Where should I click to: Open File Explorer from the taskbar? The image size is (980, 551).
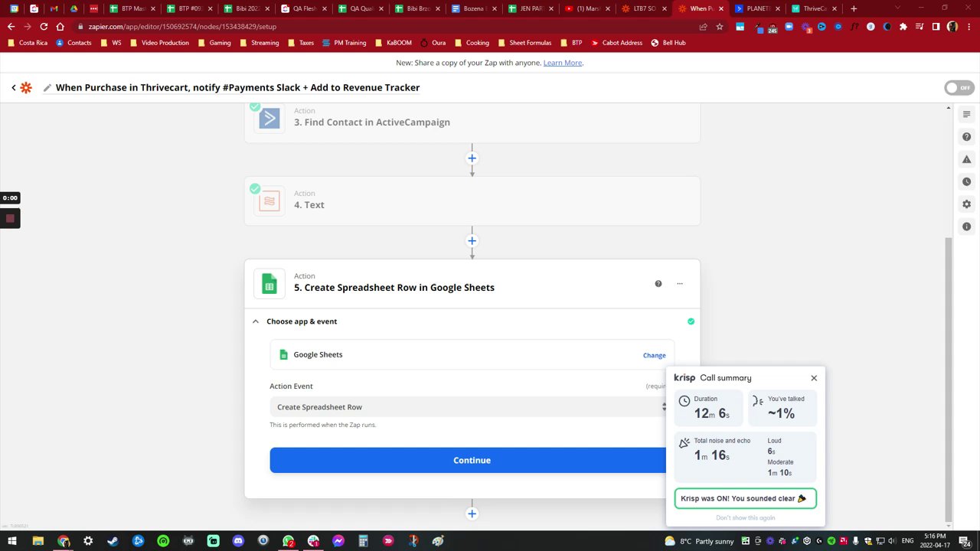(x=38, y=541)
